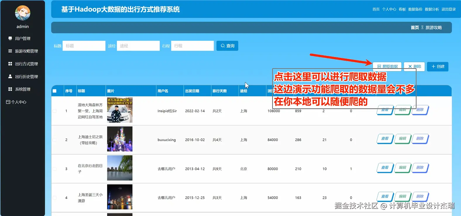
Task: Click the username buxucixing
Action: [167, 140]
